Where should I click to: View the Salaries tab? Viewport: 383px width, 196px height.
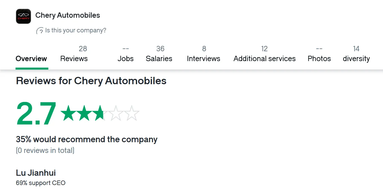[159, 54]
